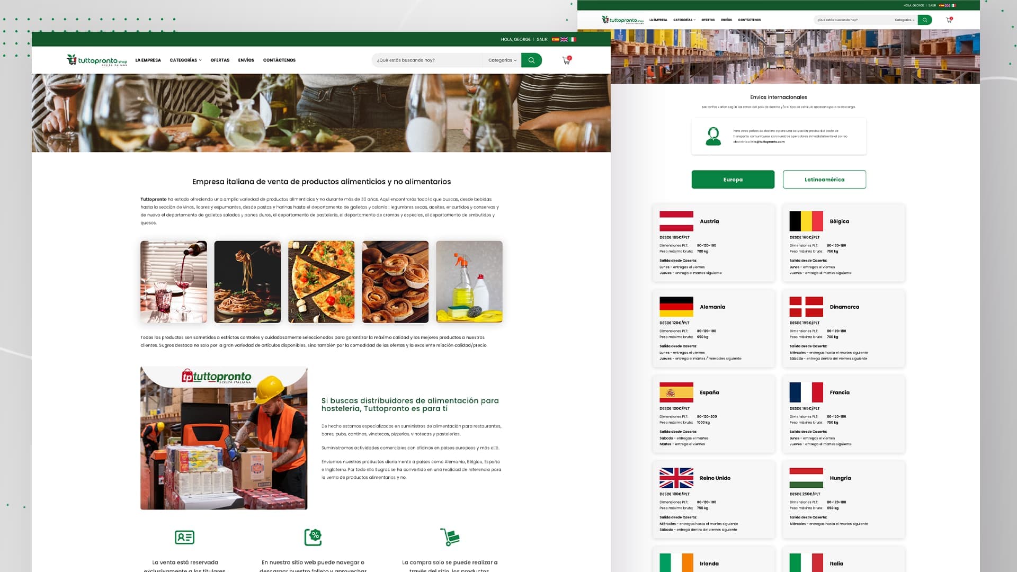Click the tuttopronto shop logo on the right page

click(x=622, y=20)
